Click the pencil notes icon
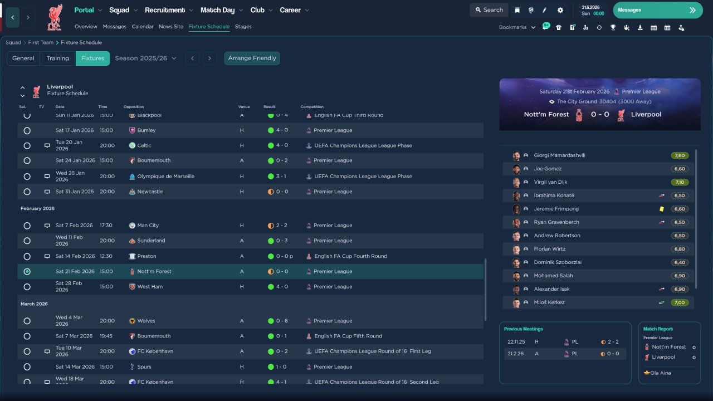This screenshot has height=401, width=713. point(545,10)
